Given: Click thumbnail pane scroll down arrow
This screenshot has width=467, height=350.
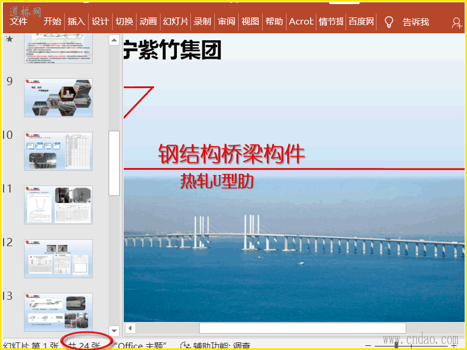Looking at the screenshot, I should pos(114,331).
